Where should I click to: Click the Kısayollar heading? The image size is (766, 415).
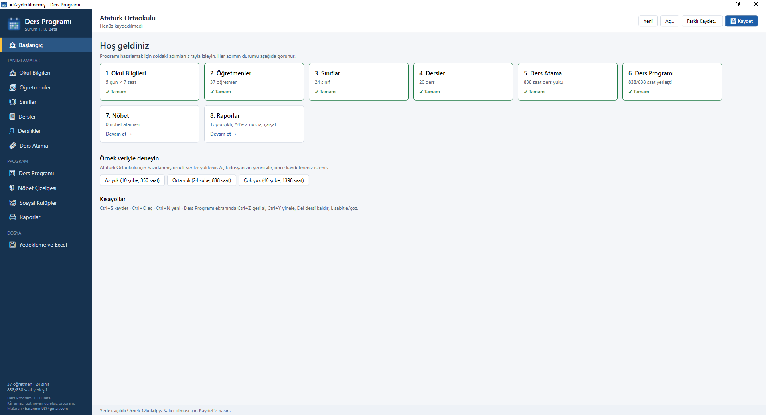tap(113, 199)
